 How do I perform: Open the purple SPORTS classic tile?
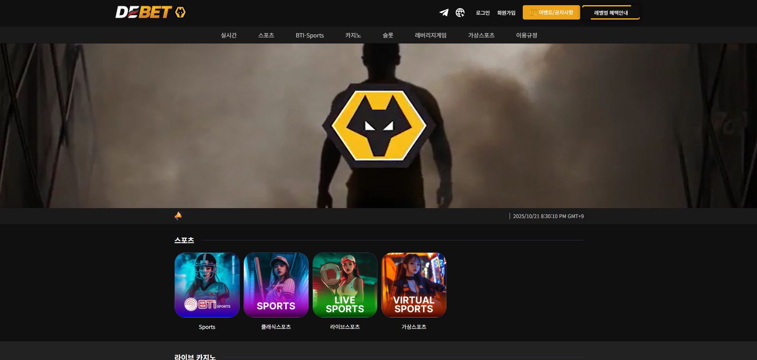pos(276,285)
